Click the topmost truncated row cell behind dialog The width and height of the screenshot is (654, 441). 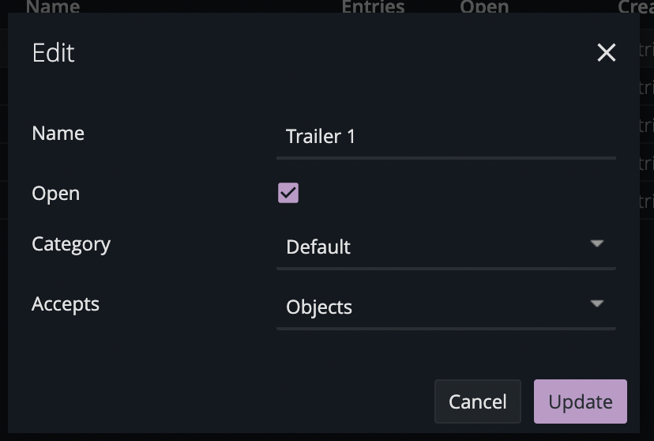pos(646,49)
